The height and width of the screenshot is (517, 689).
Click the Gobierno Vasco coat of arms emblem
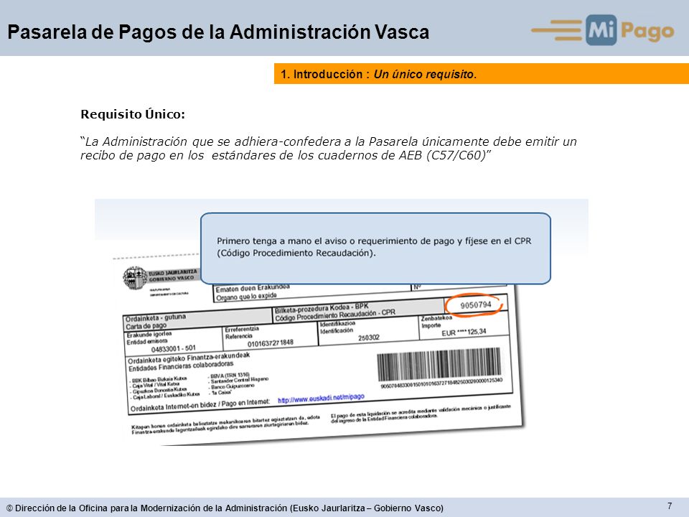(135, 278)
